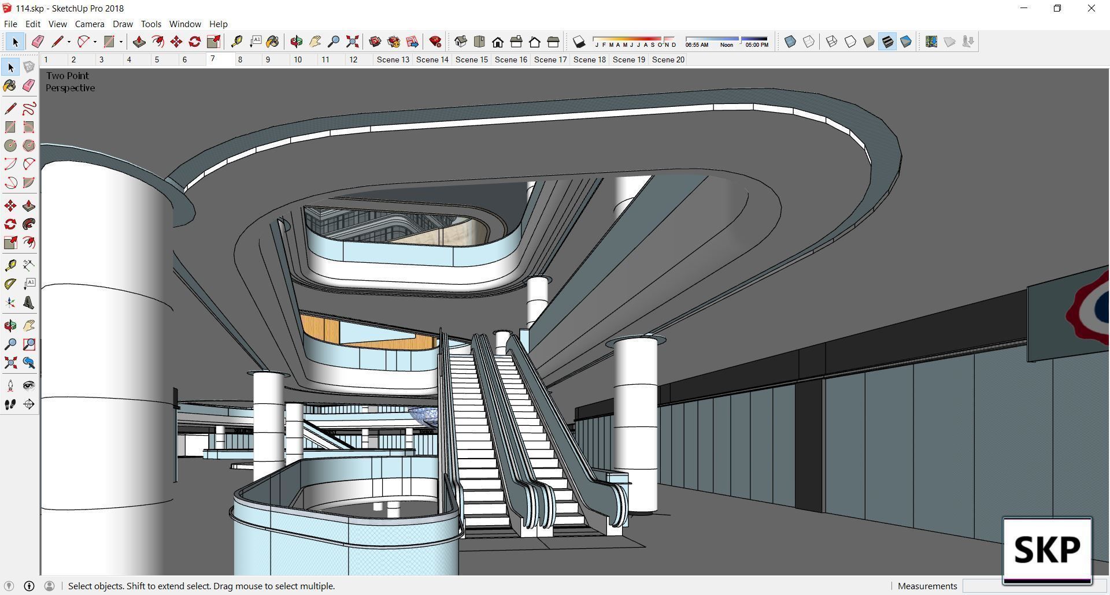Image resolution: width=1110 pixels, height=595 pixels.
Task: Expand the Arc tool dropdown arrow
Action: [95, 42]
